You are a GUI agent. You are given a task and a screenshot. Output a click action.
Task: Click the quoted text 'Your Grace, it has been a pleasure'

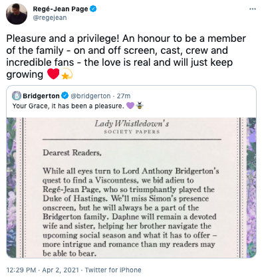pyautogui.click(x=68, y=106)
